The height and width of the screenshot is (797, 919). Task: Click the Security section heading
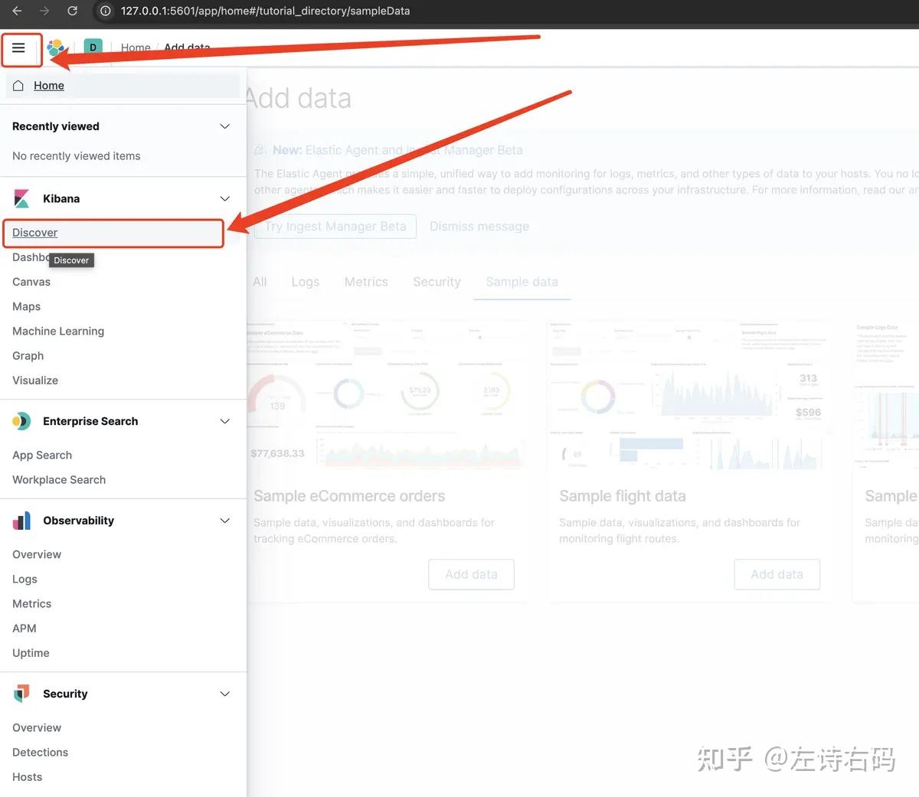[65, 694]
